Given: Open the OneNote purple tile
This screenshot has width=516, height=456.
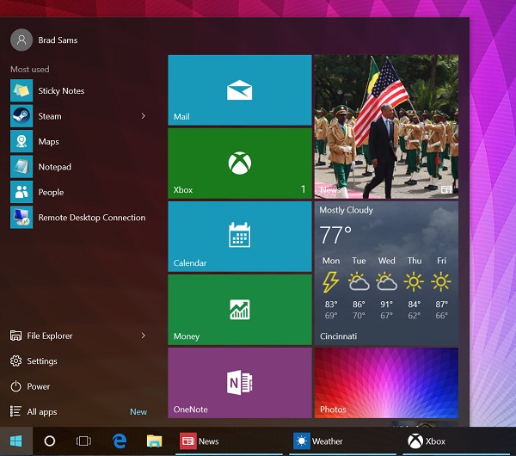Looking at the screenshot, I should pos(239,383).
